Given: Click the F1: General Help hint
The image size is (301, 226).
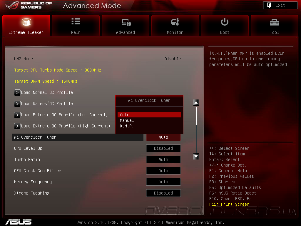Looking at the screenshot, I should [x=228, y=171].
